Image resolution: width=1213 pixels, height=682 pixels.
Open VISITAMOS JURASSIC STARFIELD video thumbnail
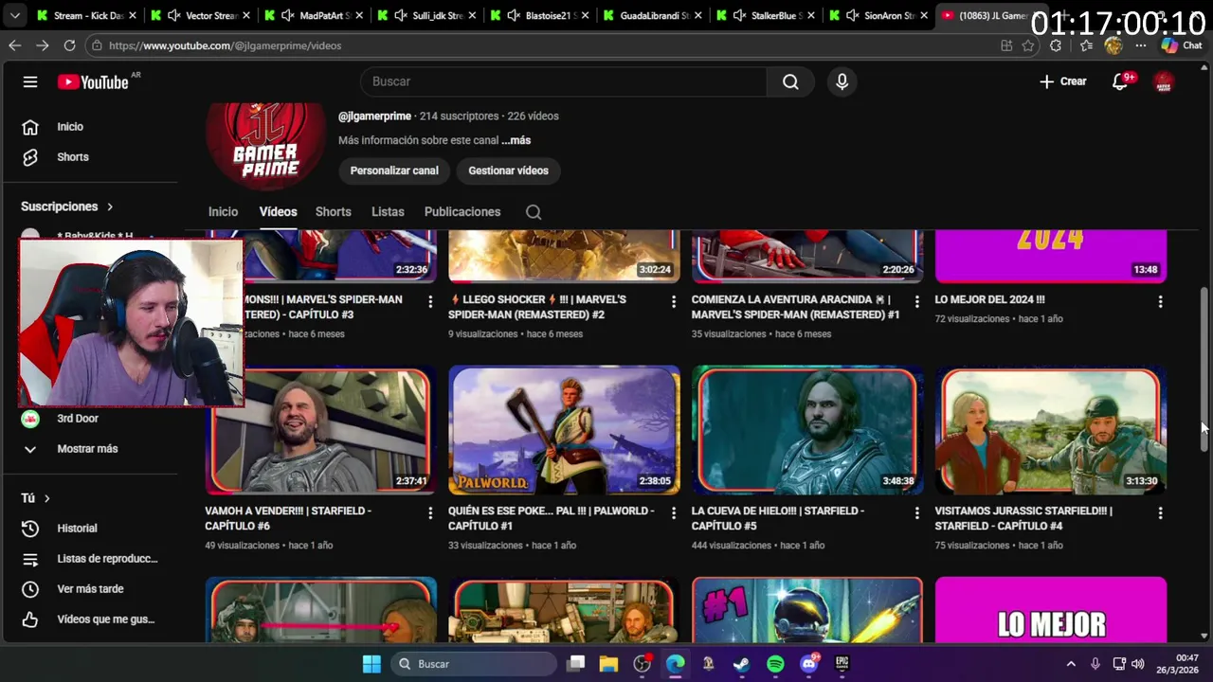pos(1051,430)
